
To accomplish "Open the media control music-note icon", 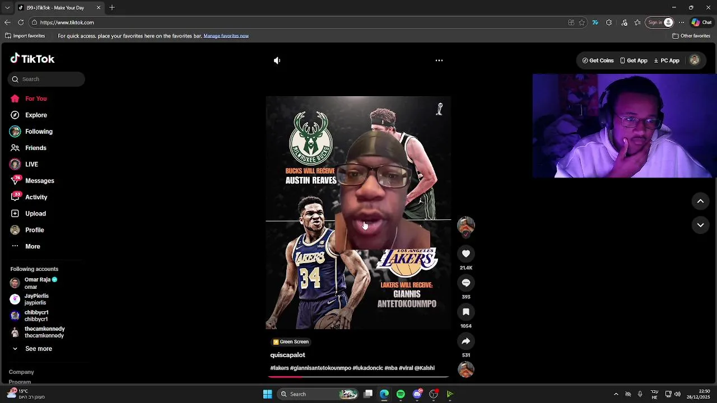I will coord(624,22).
